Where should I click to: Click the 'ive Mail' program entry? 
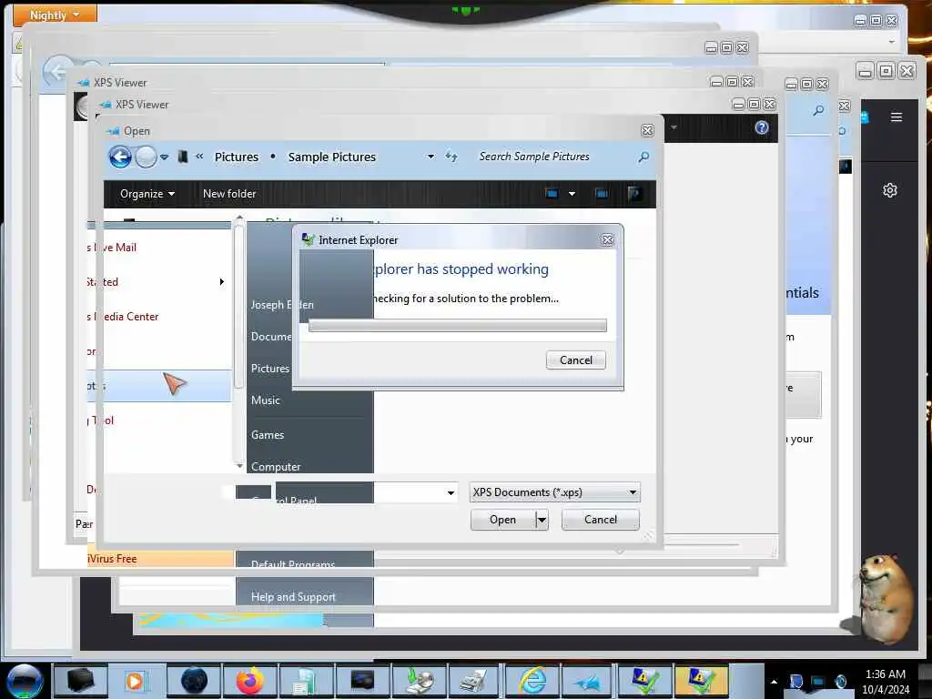[x=112, y=248]
